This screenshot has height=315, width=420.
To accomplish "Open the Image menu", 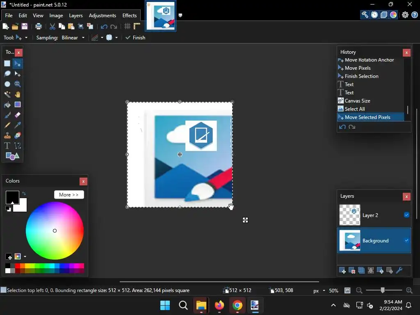I will tap(56, 16).
